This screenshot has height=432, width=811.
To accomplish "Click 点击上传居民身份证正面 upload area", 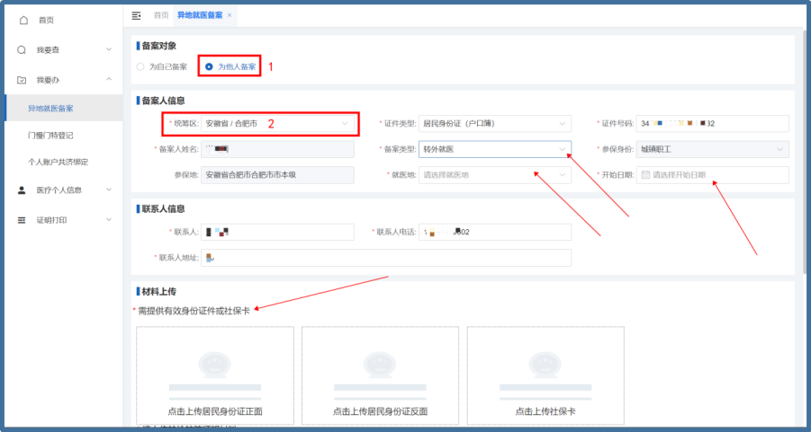I will click(215, 375).
